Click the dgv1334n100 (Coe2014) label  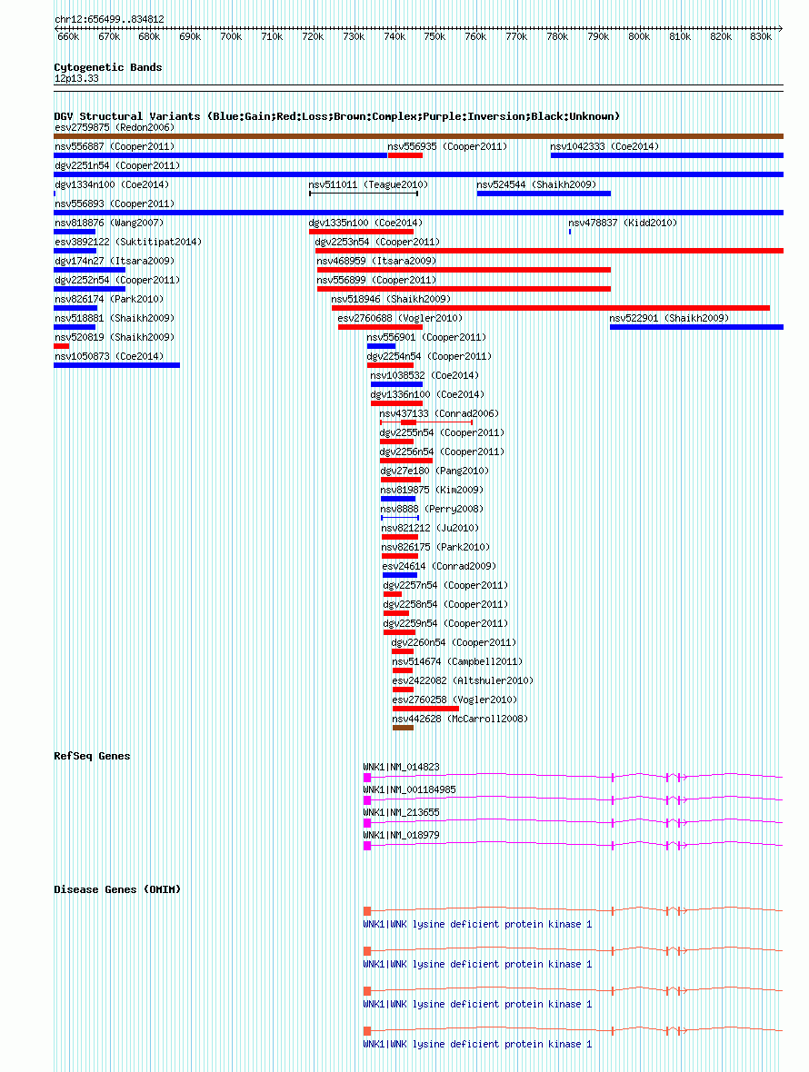pos(112,185)
